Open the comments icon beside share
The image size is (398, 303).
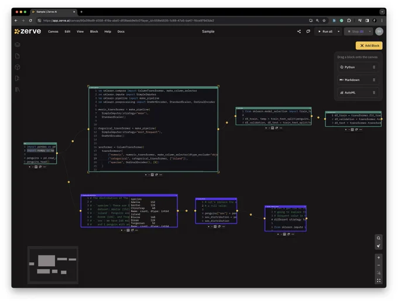[308, 32]
